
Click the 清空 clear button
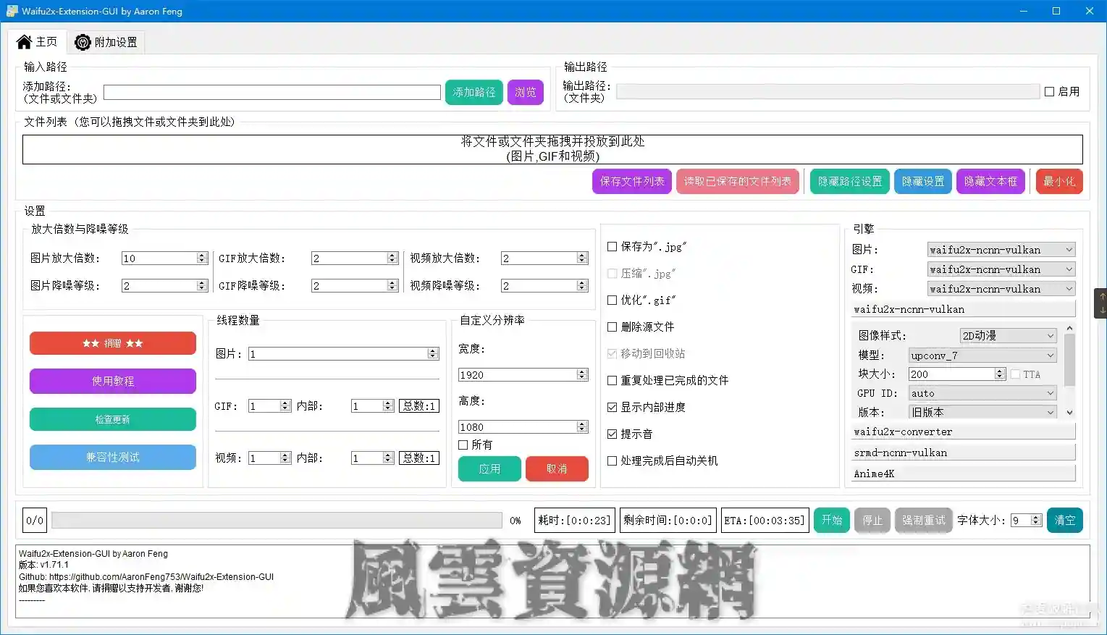pyautogui.click(x=1065, y=521)
